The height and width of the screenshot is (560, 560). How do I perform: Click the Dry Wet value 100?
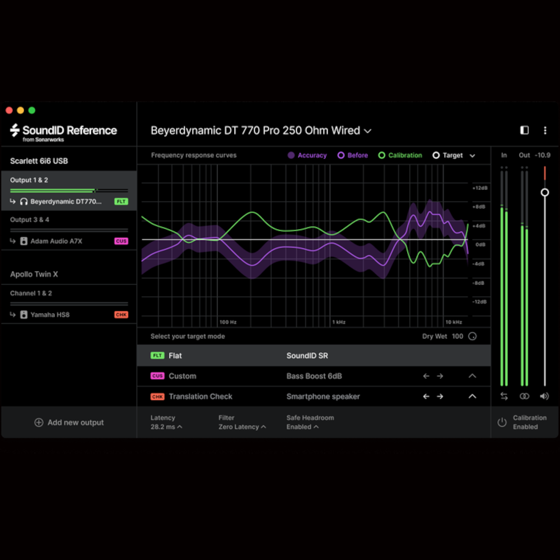457,337
